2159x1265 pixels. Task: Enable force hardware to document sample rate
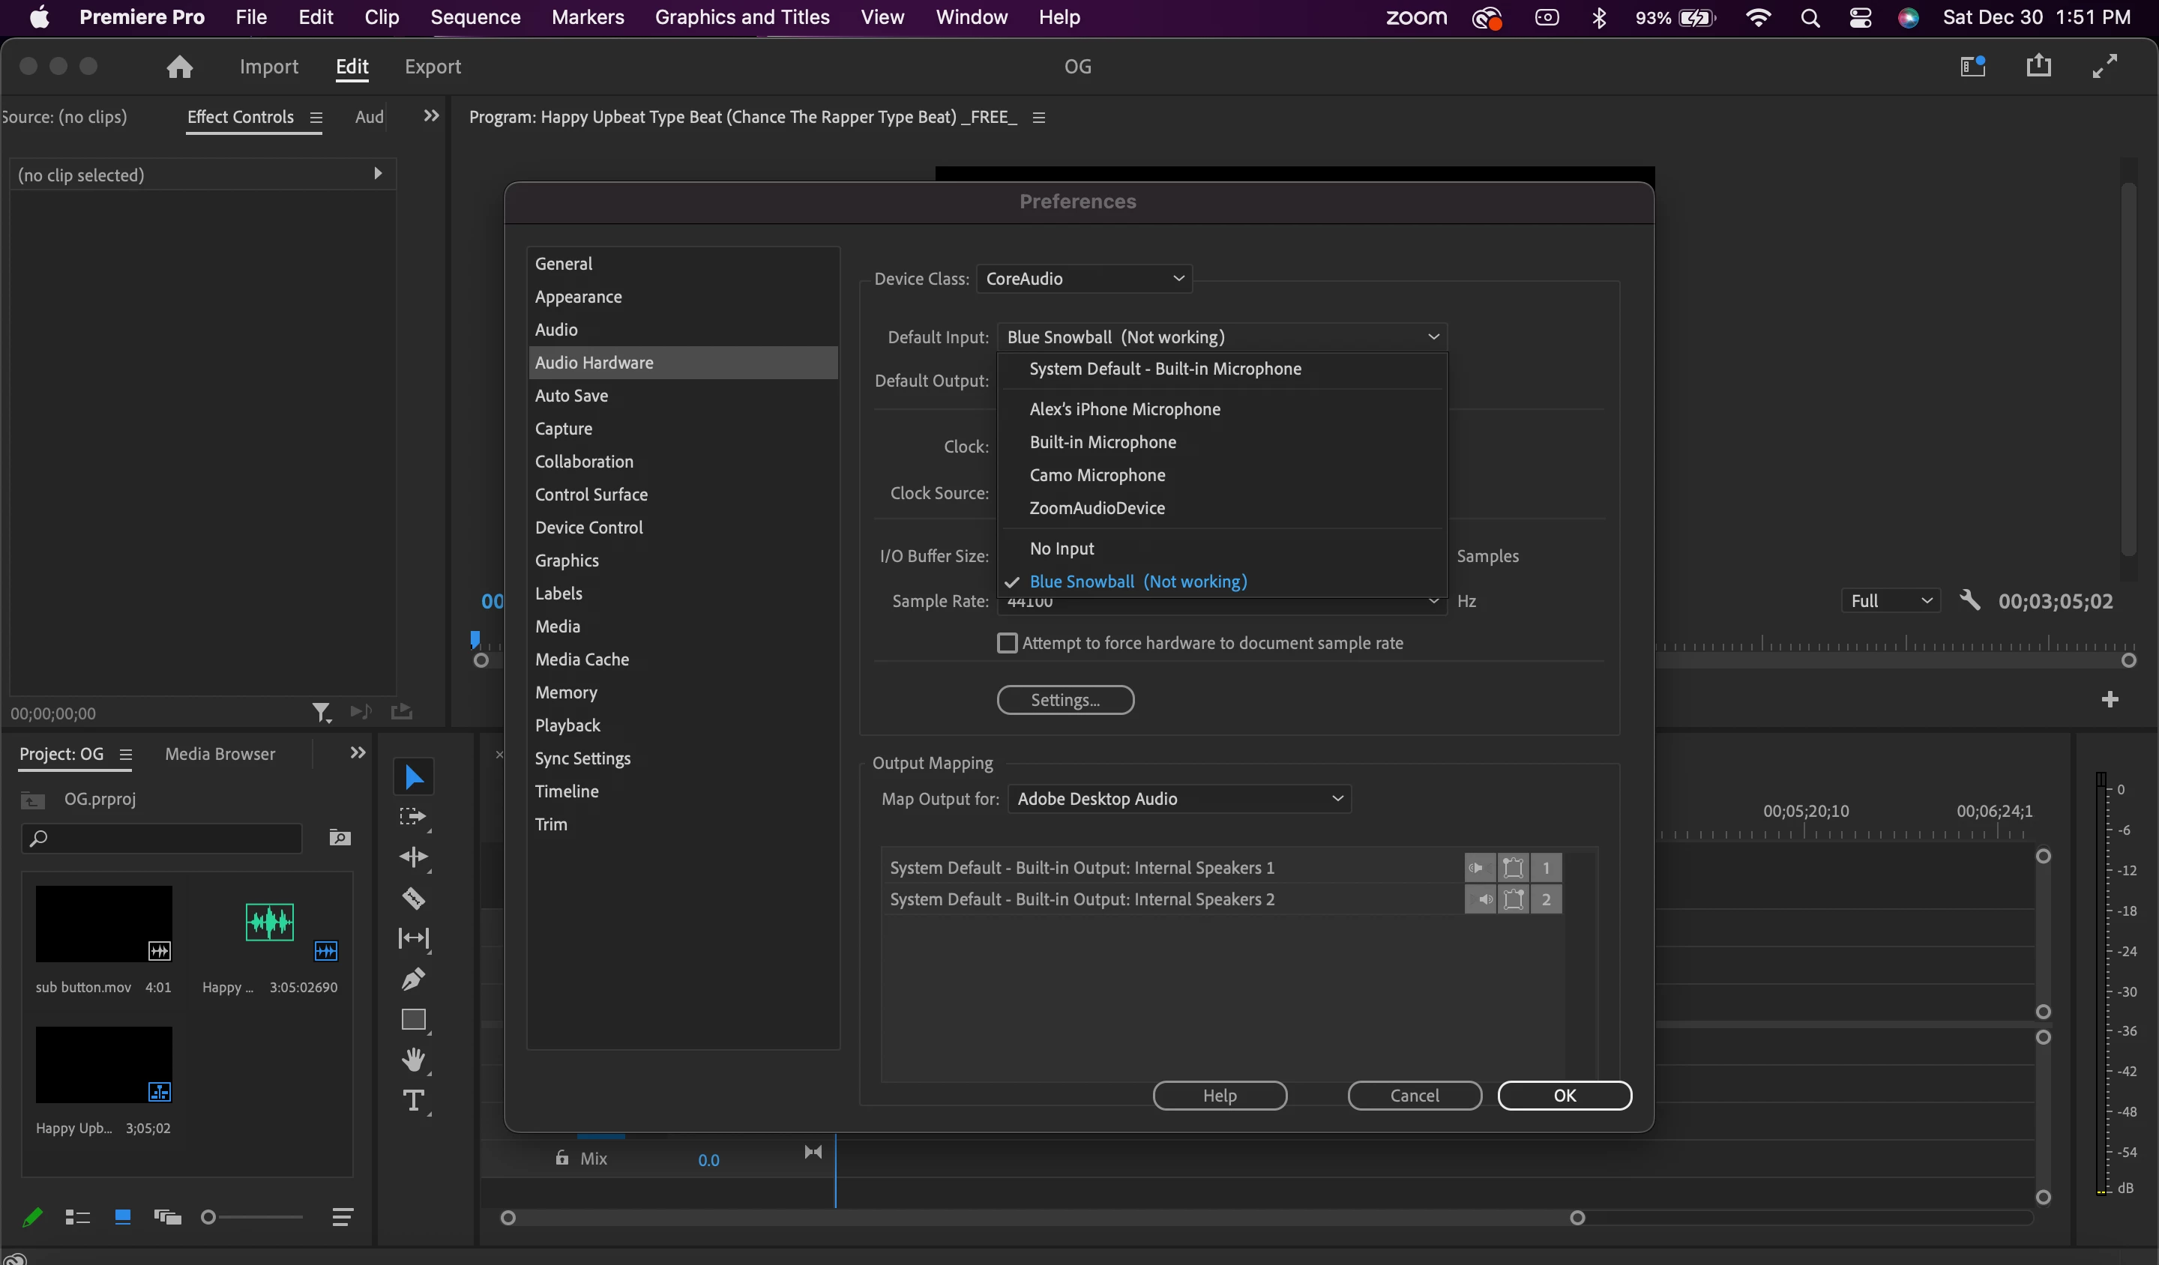pyautogui.click(x=1008, y=643)
